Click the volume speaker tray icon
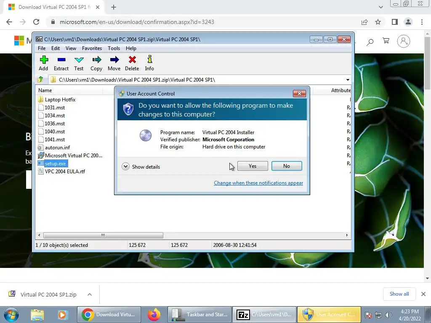This screenshot has width=431, height=323. coord(388,315)
